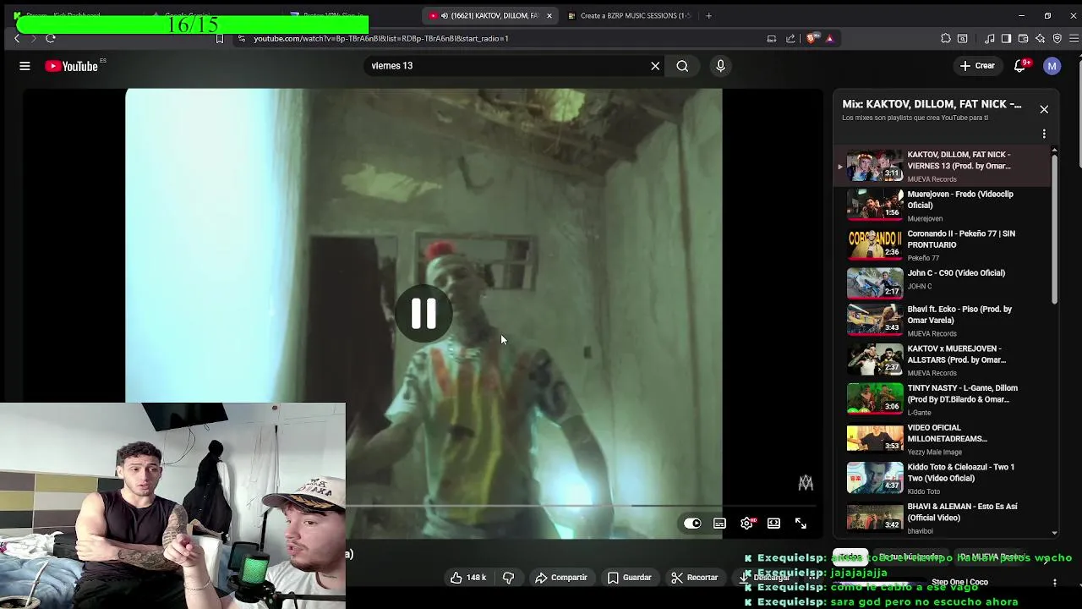
Task: Enter fullscreen mode
Action: (801, 524)
